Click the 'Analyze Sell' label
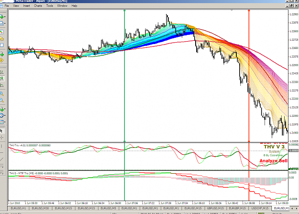299x214 pixels. (273, 161)
